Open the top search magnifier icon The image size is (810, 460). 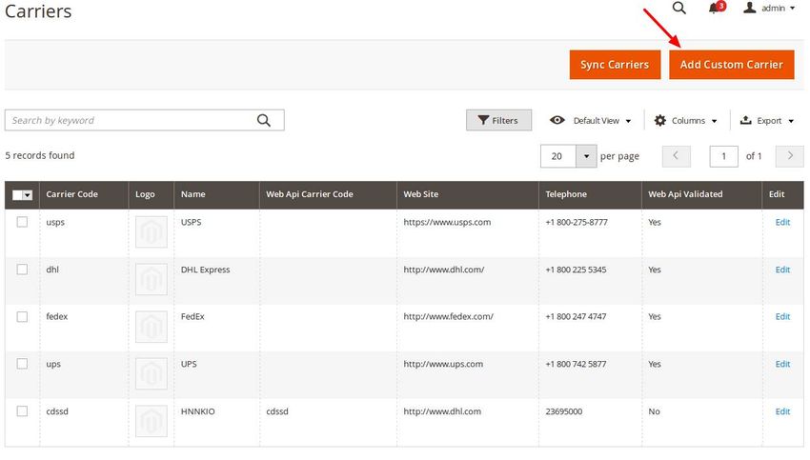(x=678, y=8)
